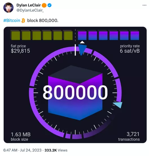The height and width of the screenshot is (156, 150).
Task: Open the three-dot more options menu
Action: pyautogui.click(x=144, y=5)
